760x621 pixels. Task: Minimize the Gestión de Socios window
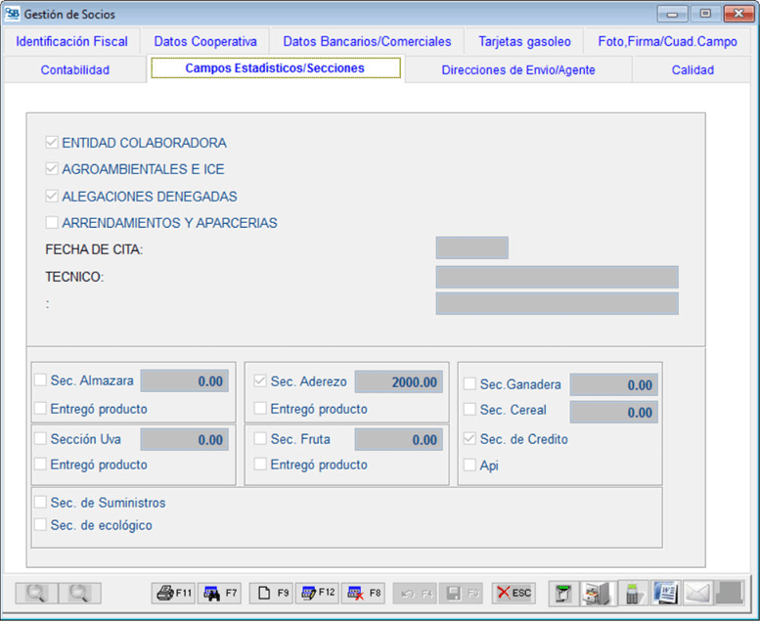click(x=672, y=14)
